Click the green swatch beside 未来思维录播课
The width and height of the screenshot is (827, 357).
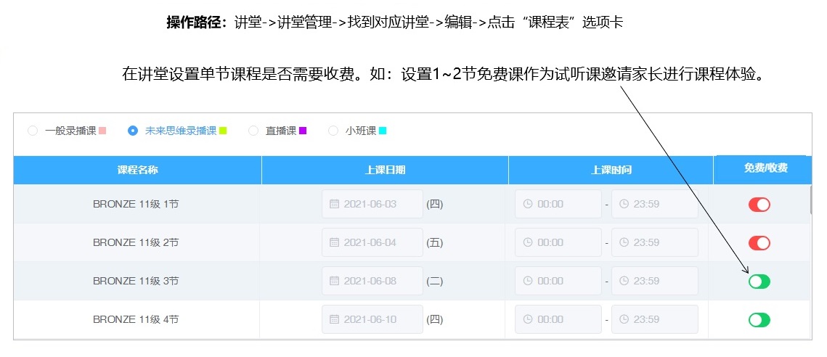pyautogui.click(x=223, y=131)
